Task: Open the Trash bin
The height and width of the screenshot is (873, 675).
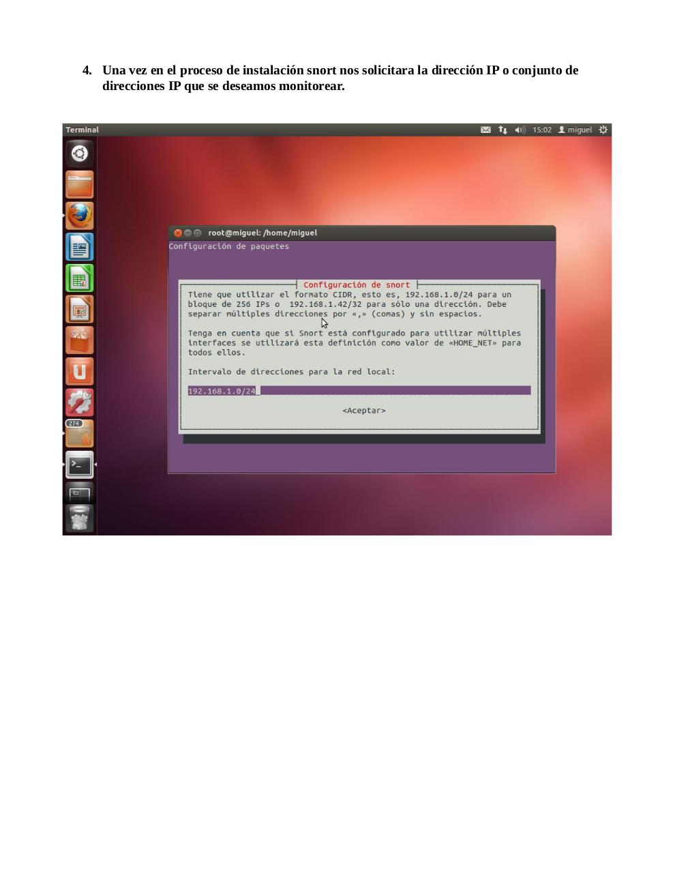Action: click(x=80, y=518)
